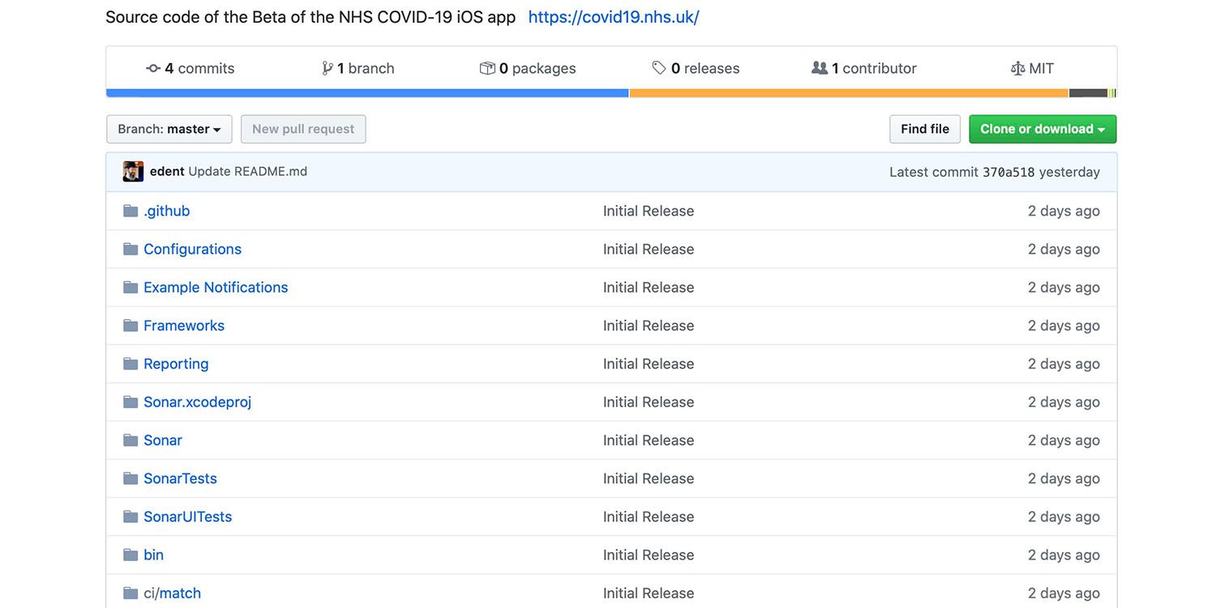Click the MIT license scale icon
Viewport: 1216px width, 608px height.
1018,69
